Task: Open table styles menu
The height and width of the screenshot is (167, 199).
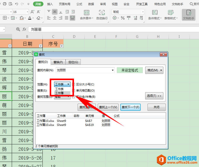Action: pos(171,15)
